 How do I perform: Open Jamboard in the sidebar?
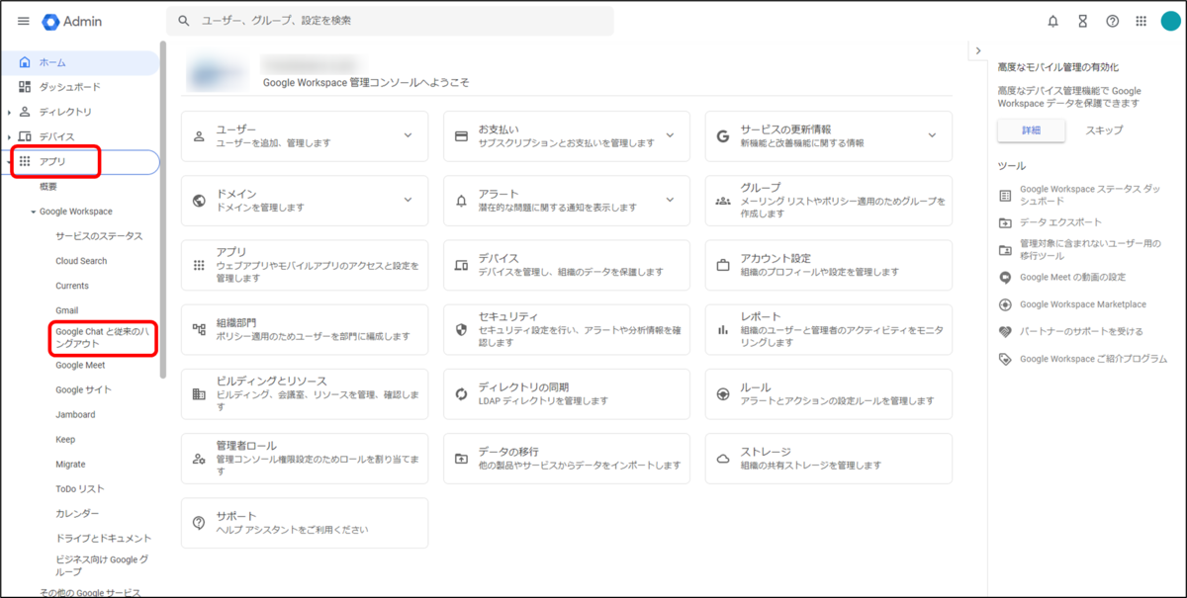tap(75, 414)
